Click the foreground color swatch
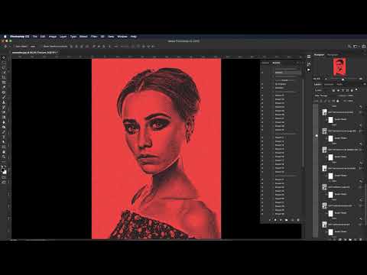This screenshot has width=367, height=275. click(2, 170)
